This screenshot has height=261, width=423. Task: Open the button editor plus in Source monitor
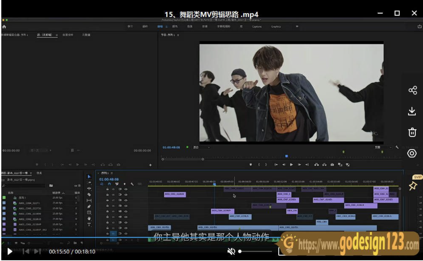[x=150, y=165]
